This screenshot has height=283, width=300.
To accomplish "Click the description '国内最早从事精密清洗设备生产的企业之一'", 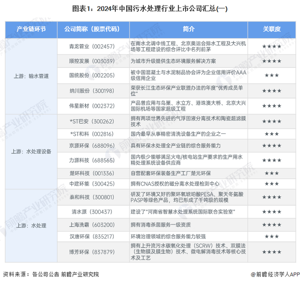I will tap(178, 134).
